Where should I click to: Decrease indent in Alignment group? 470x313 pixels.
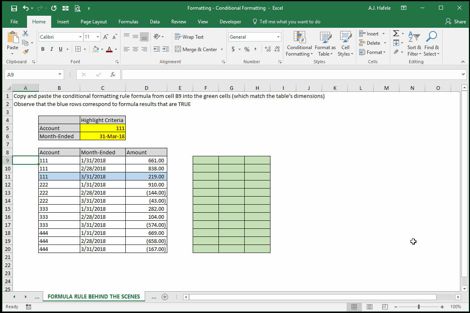pyautogui.click(x=156, y=49)
